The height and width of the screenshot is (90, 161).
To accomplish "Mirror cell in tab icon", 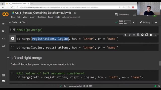I will click(x=147, y=35).
